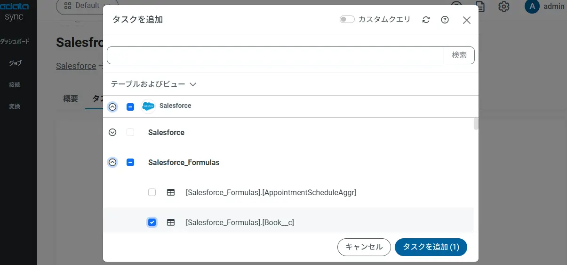567x265 pixels.
Task: Click the refresh icon in dialog header
Action: pyautogui.click(x=426, y=20)
